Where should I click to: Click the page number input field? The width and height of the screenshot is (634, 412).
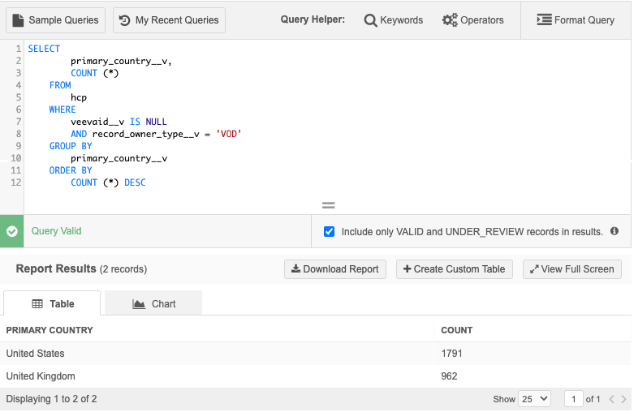pos(574,399)
